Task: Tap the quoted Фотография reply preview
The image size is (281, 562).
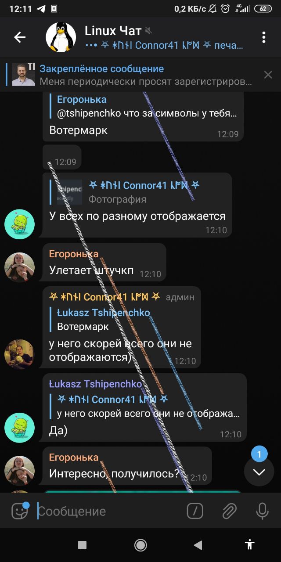Action: [141, 192]
